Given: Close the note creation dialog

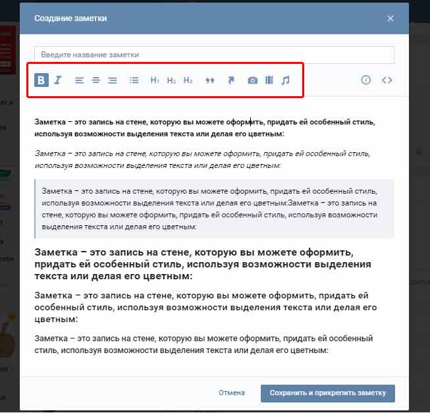Looking at the screenshot, I should (390, 18).
